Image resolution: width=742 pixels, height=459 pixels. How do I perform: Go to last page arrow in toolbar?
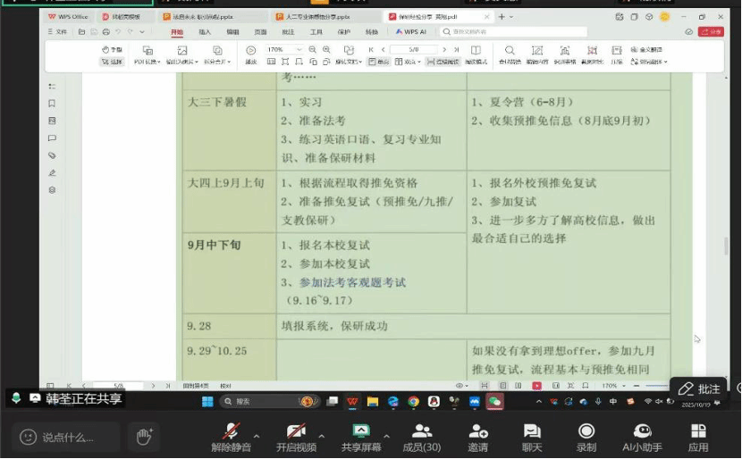[456, 50]
